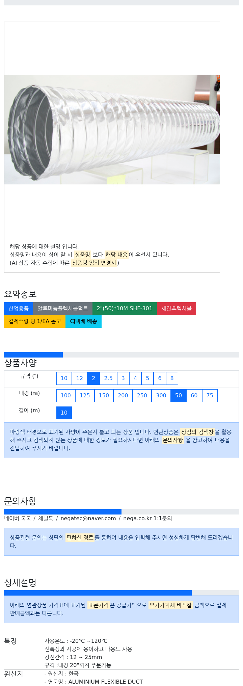This screenshot has width=243, height=686.
Task: Choose the 2.5 inch size option
Action: click(x=108, y=378)
